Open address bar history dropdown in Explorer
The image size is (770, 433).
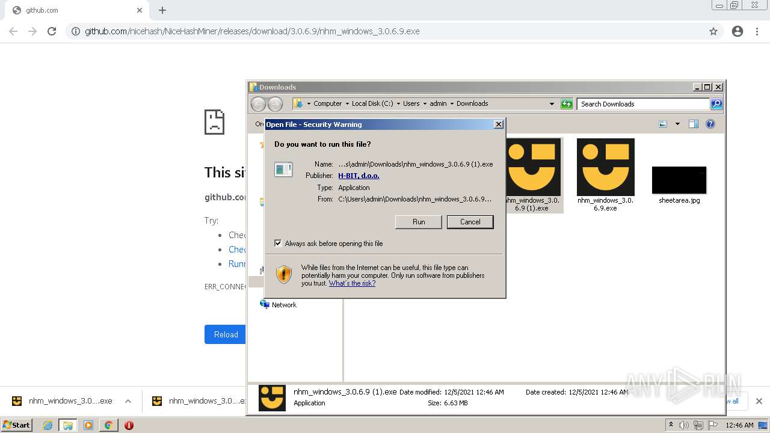(x=552, y=104)
